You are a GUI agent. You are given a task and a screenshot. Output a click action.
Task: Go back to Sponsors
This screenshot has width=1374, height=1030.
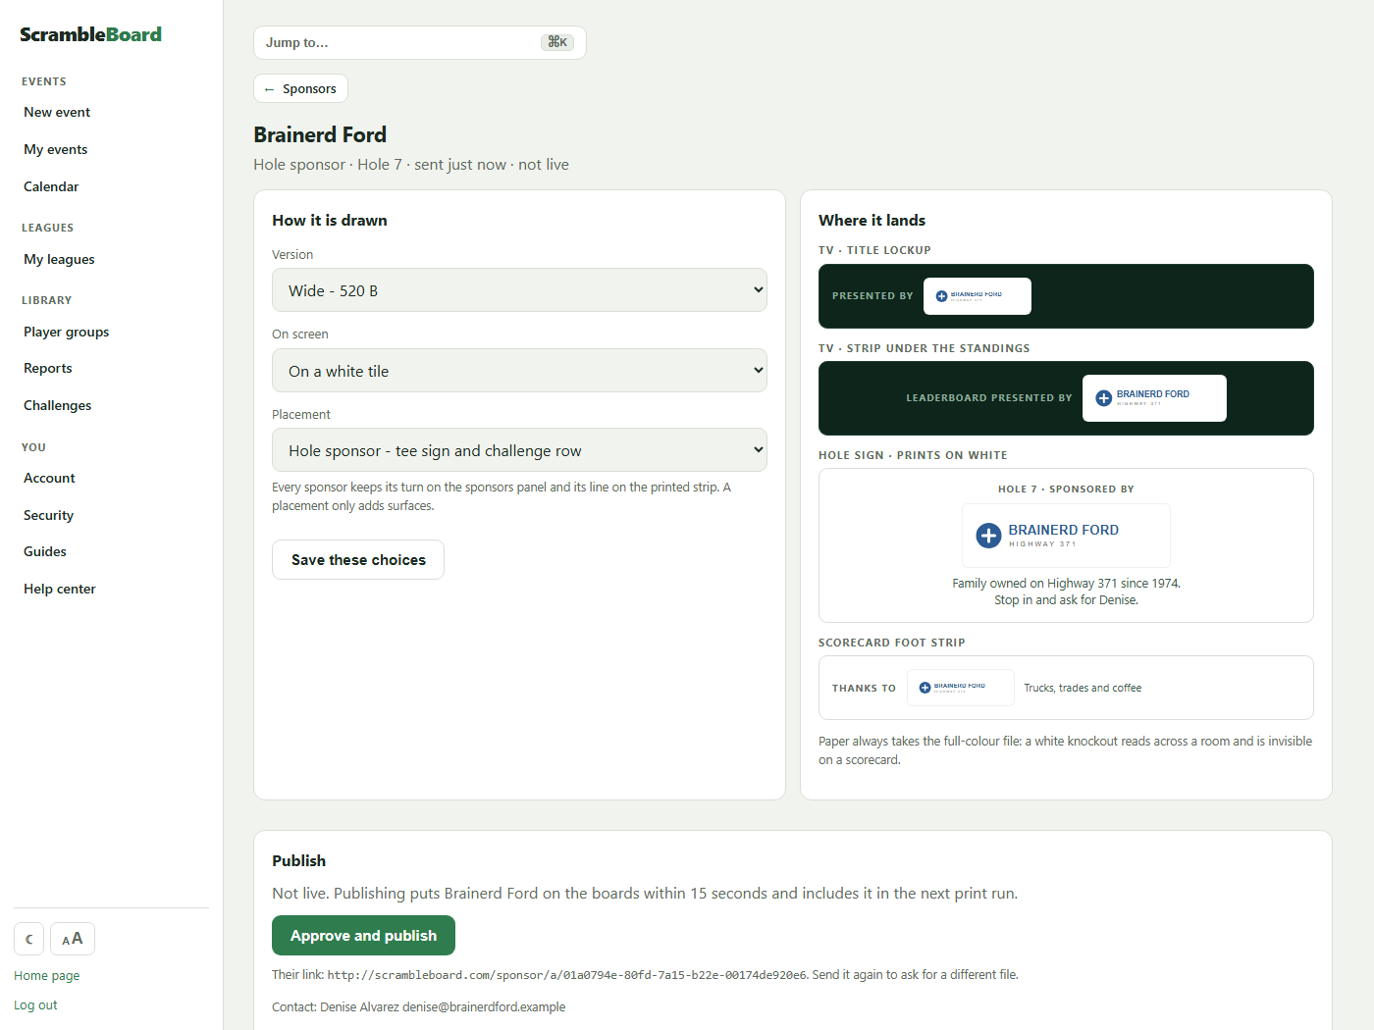(x=300, y=88)
